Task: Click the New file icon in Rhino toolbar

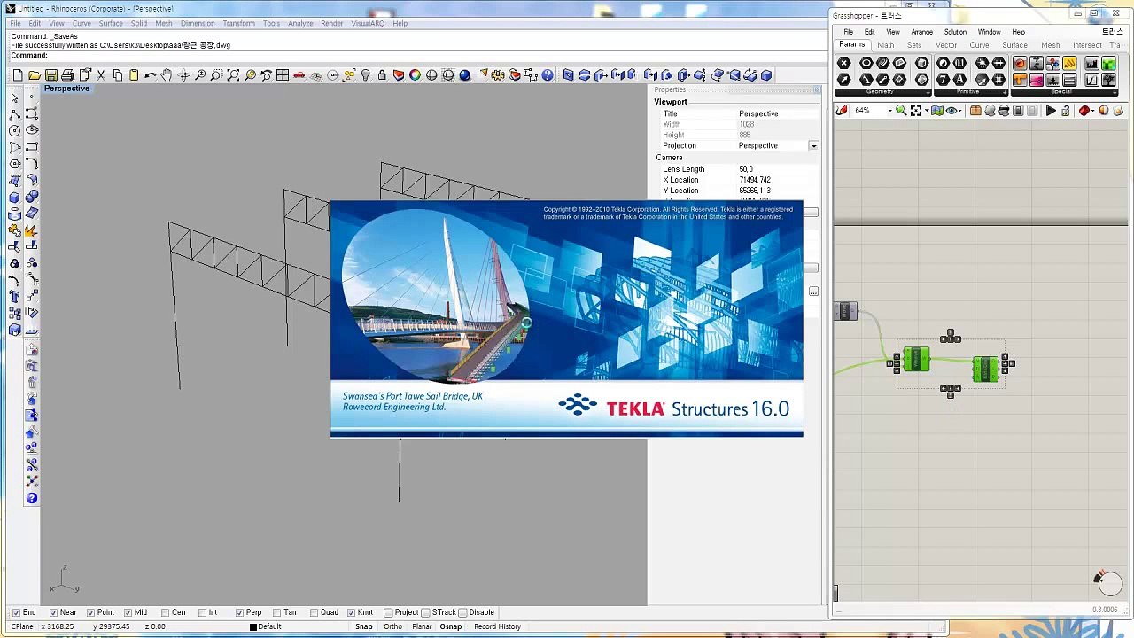Action: coord(18,75)
